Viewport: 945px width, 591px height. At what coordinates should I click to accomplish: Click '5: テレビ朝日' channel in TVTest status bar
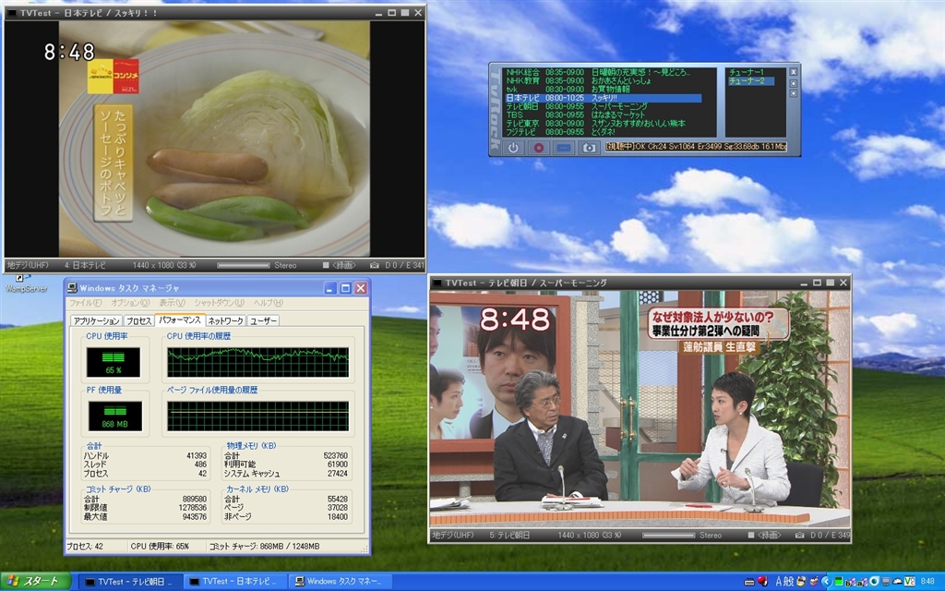point(509,535)
